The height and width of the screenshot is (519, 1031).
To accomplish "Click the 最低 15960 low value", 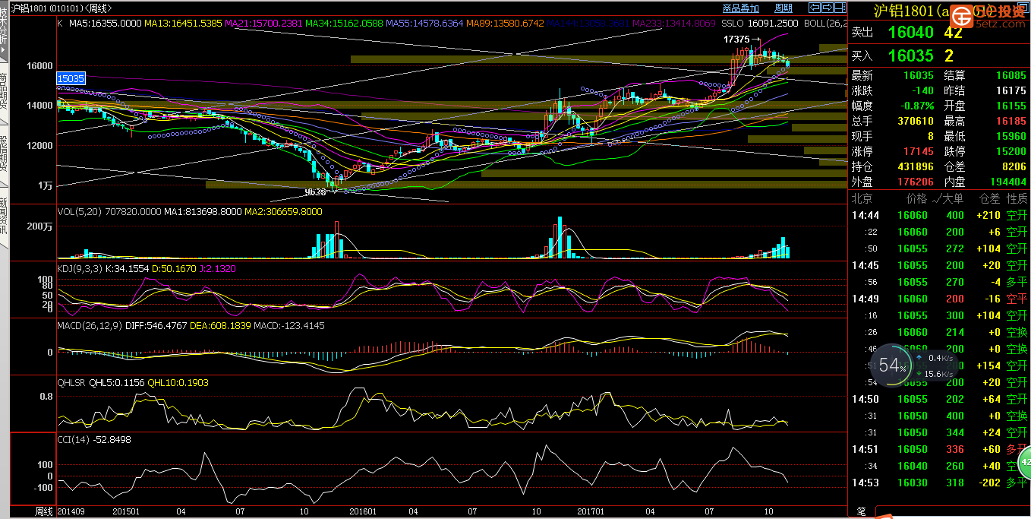I will 1011,136.
